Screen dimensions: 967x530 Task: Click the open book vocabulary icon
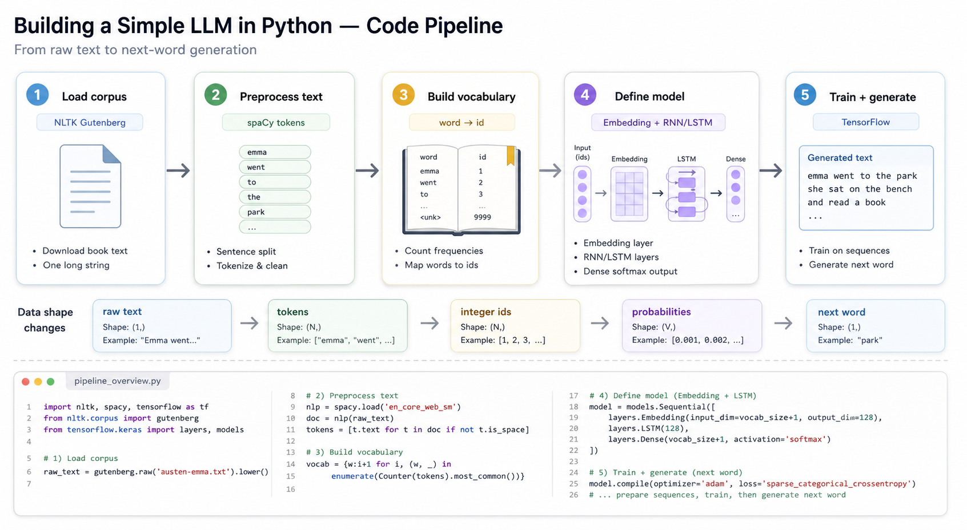462,190
